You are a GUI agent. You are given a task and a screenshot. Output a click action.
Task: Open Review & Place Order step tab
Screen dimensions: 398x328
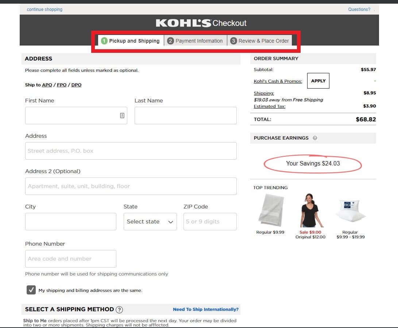[259, 41]
